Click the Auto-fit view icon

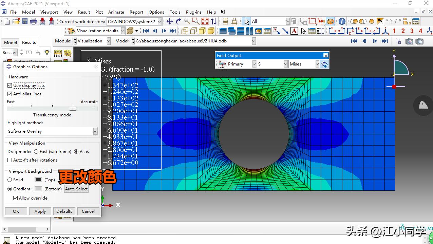click(205, 21)
